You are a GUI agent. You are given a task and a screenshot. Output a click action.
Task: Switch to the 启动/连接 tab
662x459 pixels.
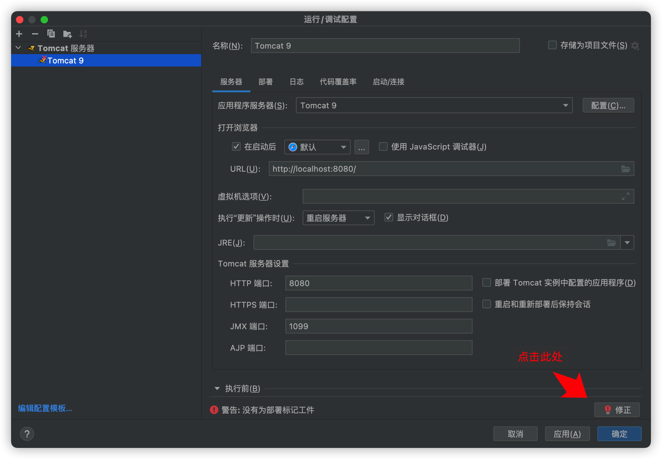[x=389, y=82]
